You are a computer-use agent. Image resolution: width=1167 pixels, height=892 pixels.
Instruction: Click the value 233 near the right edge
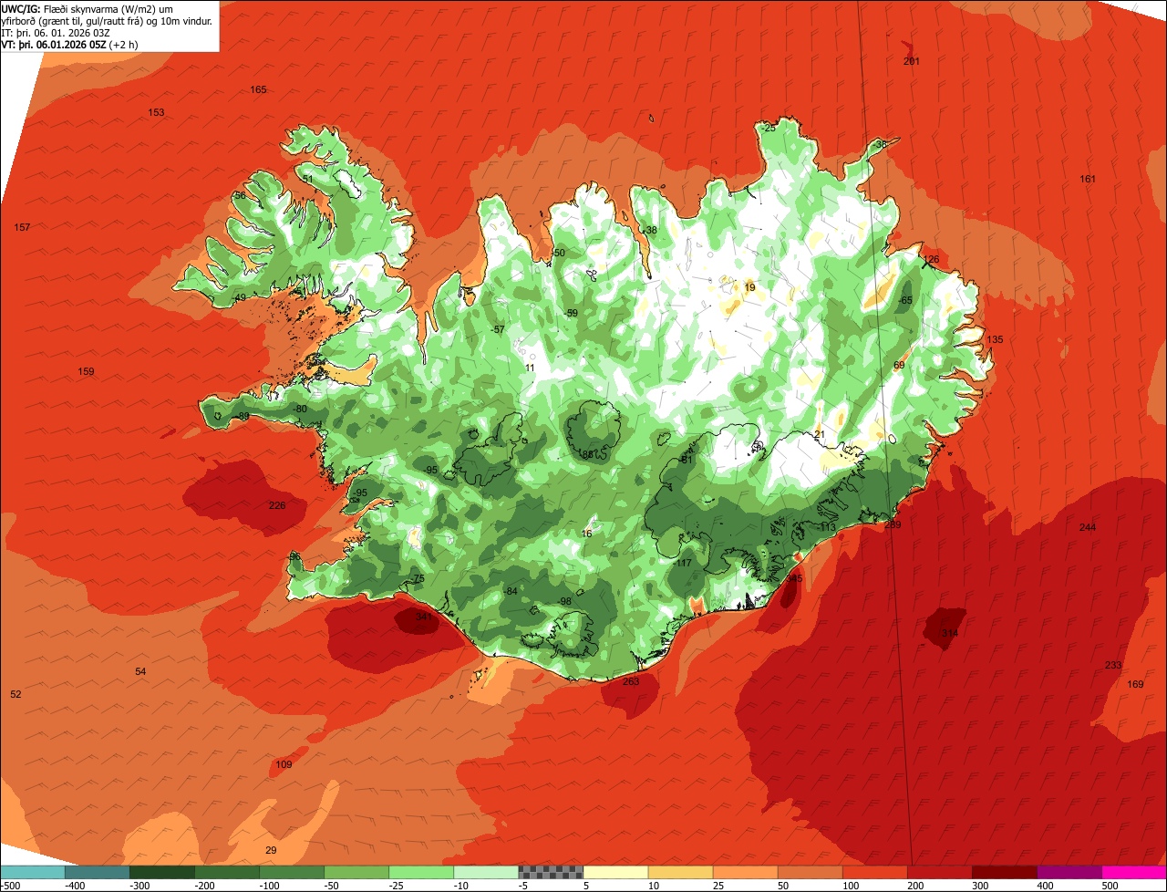click(x=1113, y=666)
